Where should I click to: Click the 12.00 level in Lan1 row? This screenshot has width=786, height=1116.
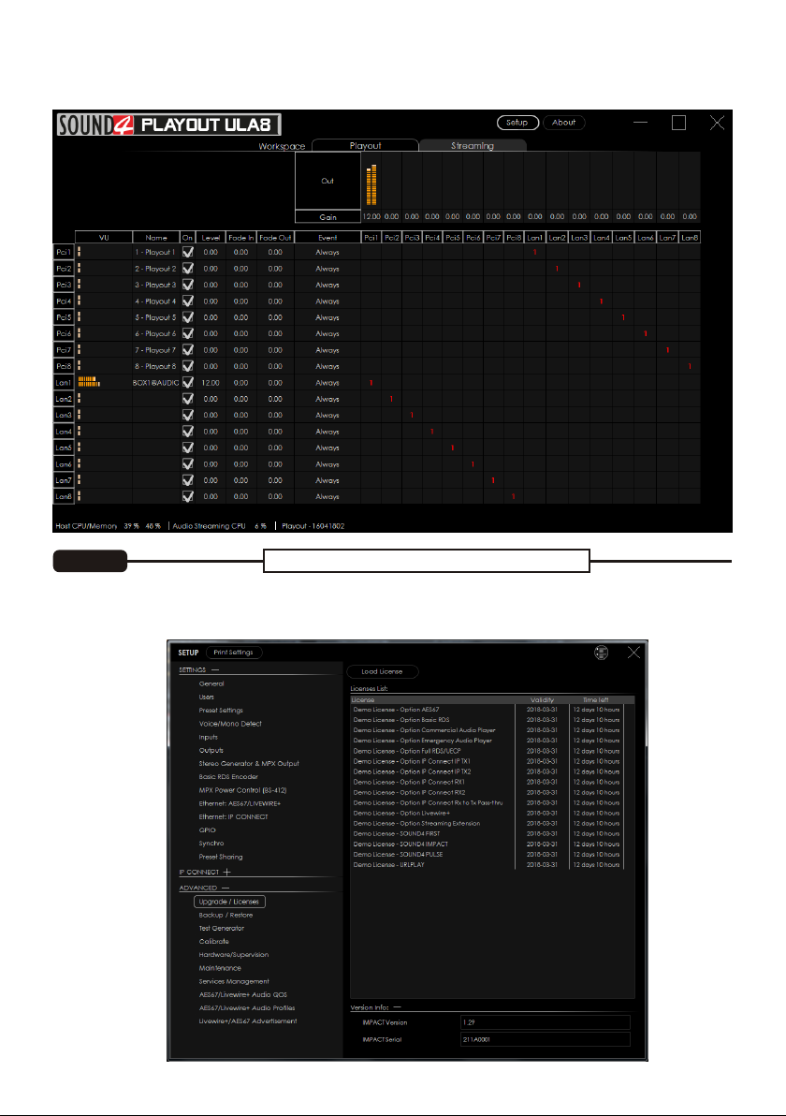(211, 383)
